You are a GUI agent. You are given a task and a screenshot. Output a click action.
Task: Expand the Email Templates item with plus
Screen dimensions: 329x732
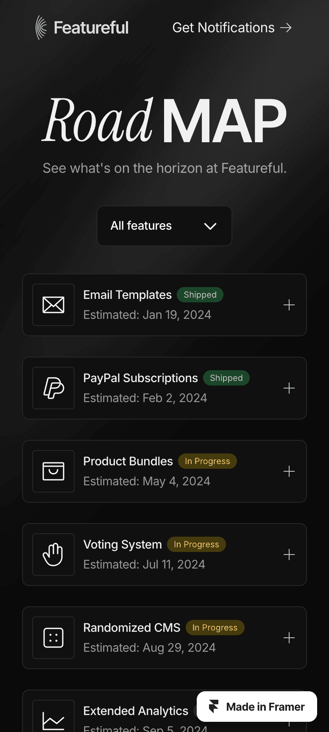[289, 305]
